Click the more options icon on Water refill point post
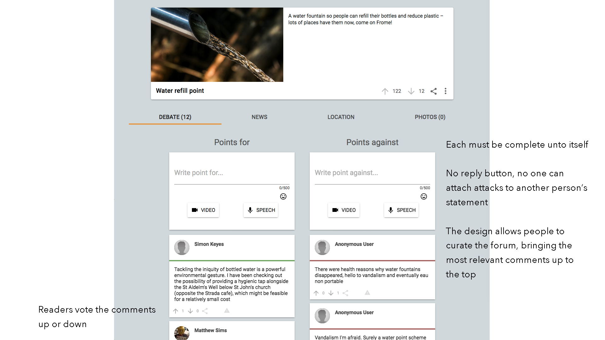605x340 pixels. 445,91
